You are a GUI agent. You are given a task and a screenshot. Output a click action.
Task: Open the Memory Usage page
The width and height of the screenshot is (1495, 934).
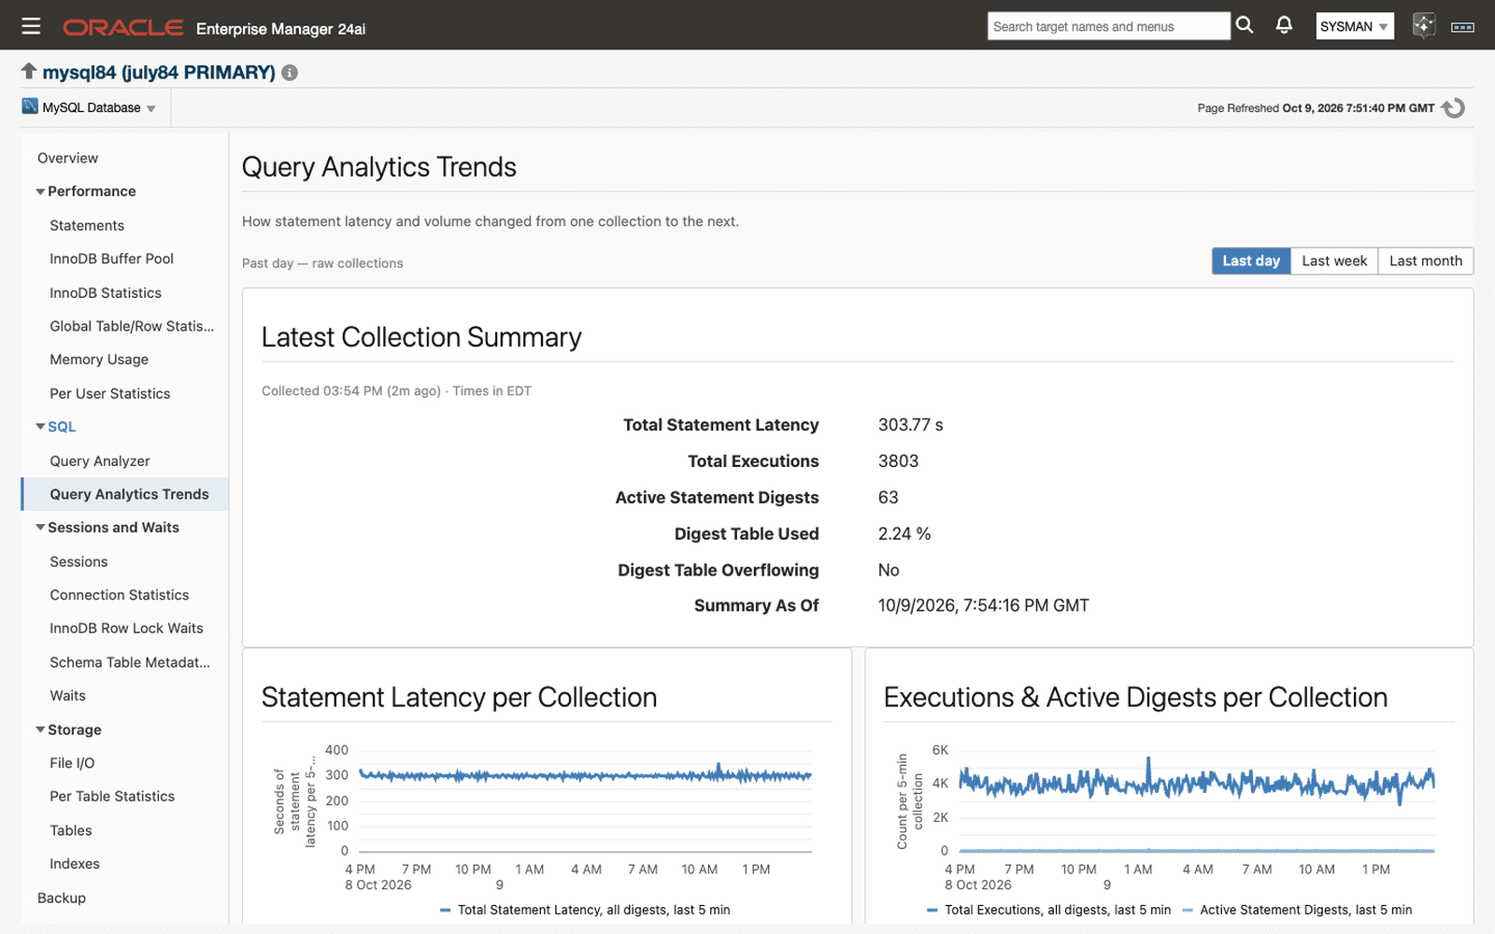click(99, 360)
